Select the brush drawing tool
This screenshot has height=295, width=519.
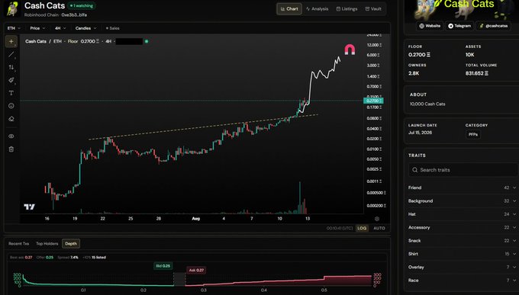11,80
